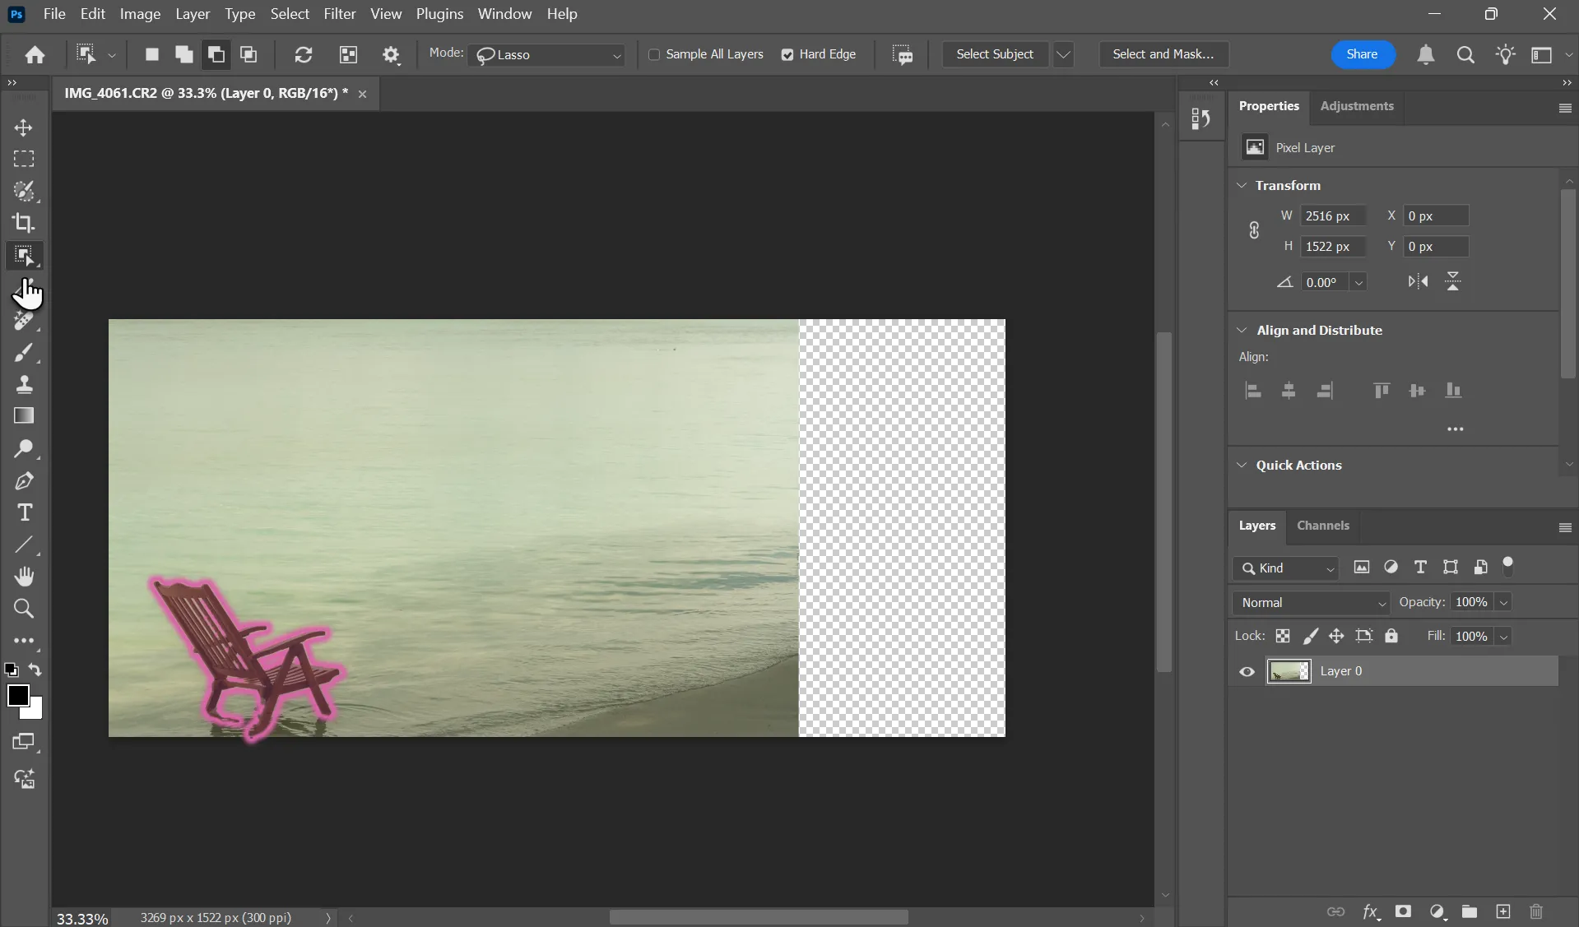Viewport: 1579px width, 927px height.
Task: Click the Select and Mask button
Action: click(1163, 54)
